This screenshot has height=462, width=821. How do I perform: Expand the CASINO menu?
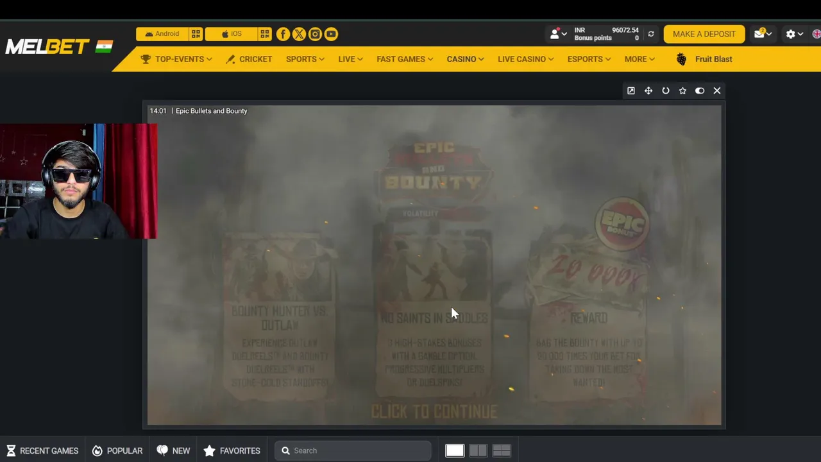465,59
